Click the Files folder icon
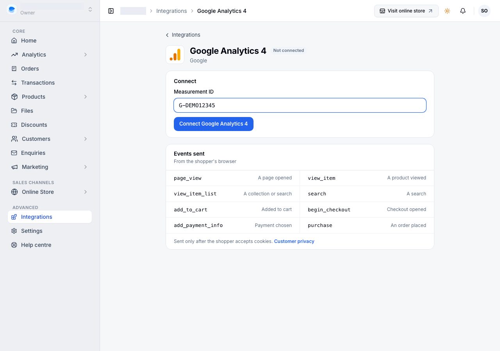 (14, 111)
